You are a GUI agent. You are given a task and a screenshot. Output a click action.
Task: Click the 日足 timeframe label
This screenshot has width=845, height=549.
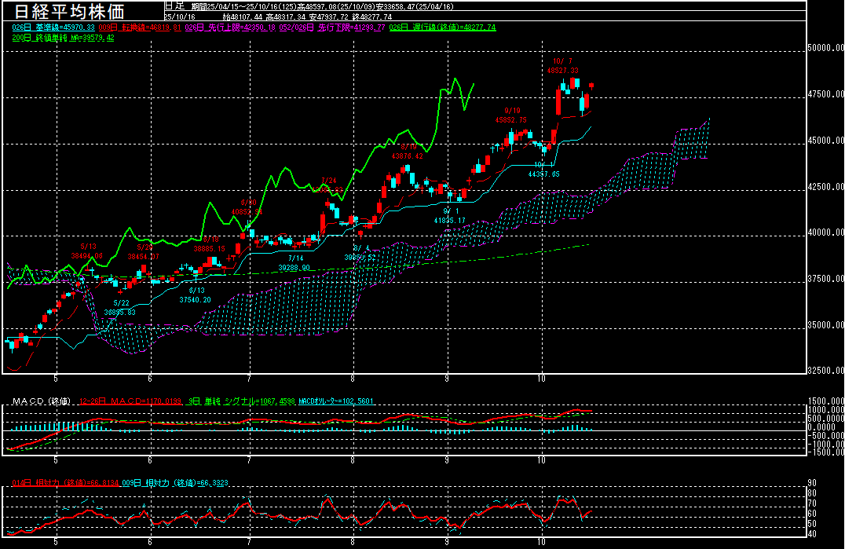tap(174, 5)
